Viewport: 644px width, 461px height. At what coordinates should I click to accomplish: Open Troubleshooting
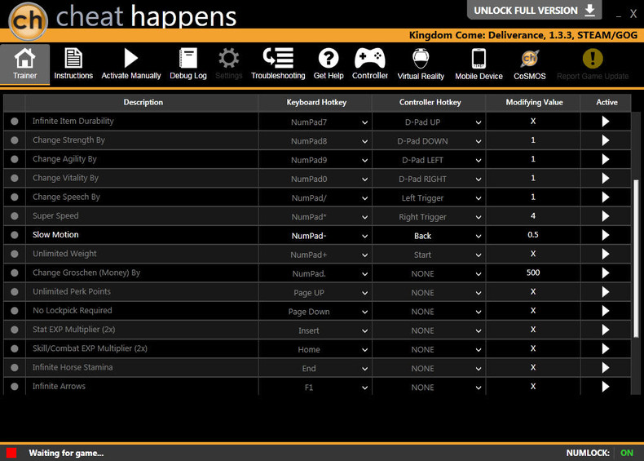click(278, 64)
